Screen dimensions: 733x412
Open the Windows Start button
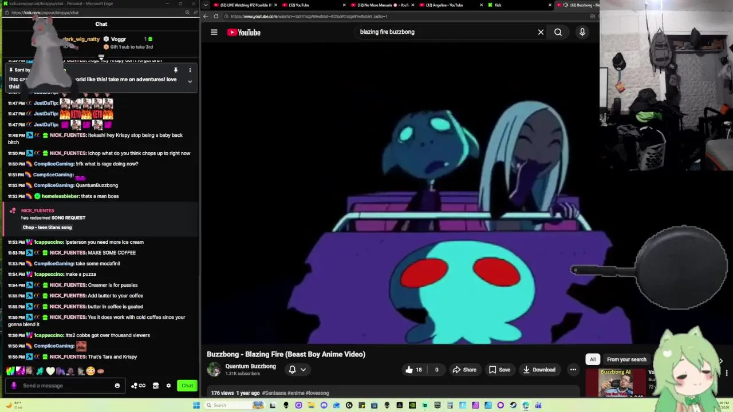click(x=196, y=405)
